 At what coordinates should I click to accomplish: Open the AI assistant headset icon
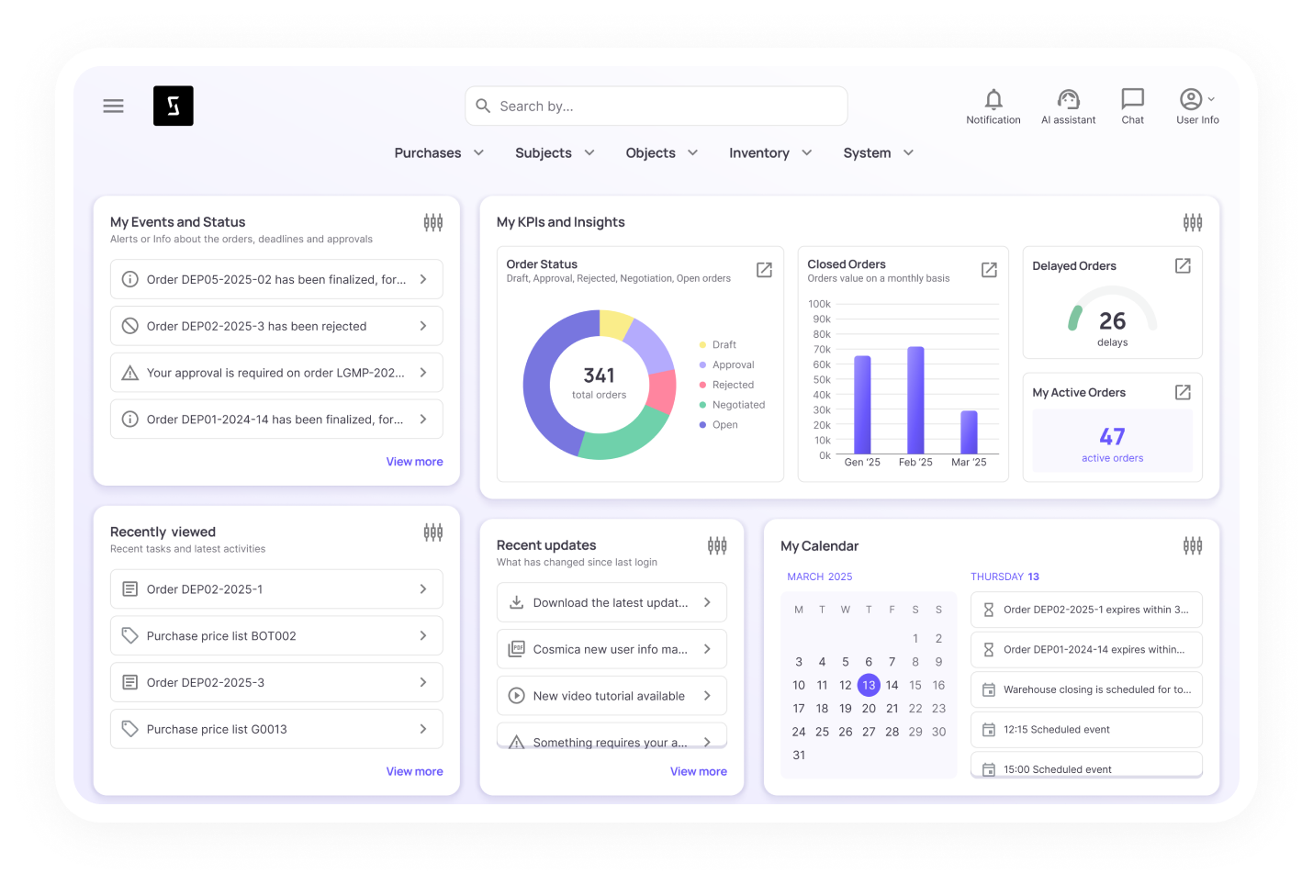coord(1068,99)
